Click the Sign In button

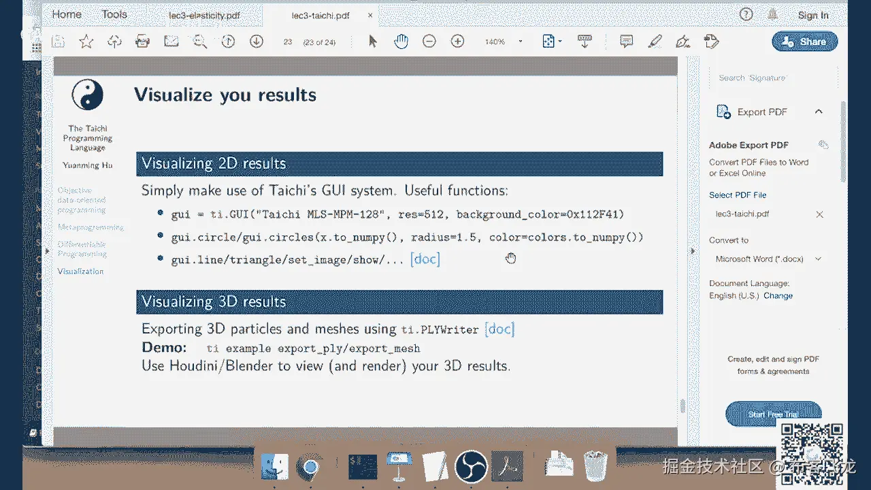pyautogui.click(x=813, y=15)
